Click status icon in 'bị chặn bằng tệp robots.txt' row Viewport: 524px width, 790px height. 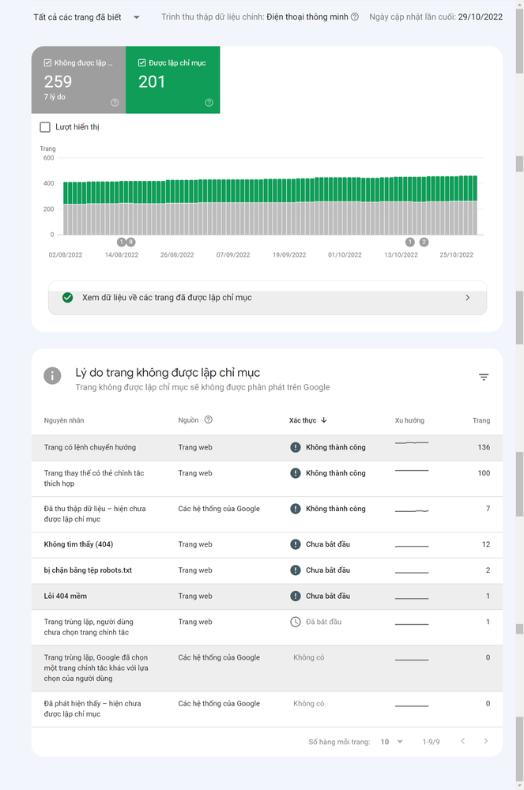(x=296, y=570)
